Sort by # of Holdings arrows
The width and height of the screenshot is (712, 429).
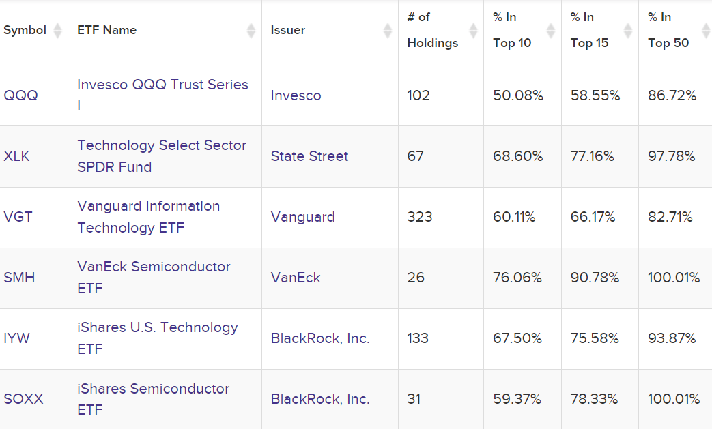pyautogui.click(x=474, y=30)
